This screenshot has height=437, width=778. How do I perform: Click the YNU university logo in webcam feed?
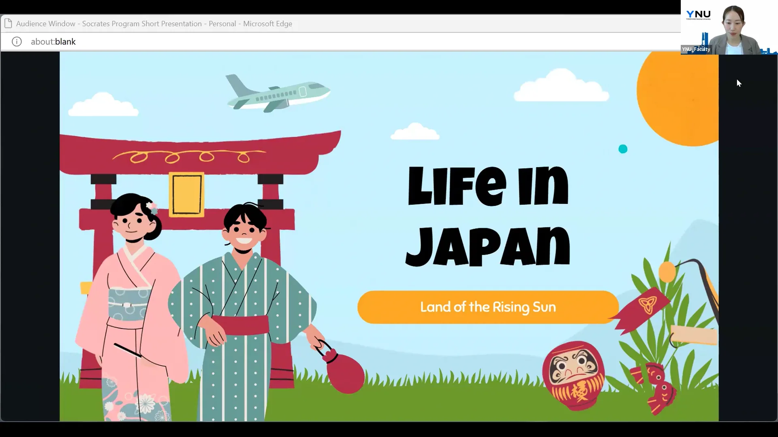(699, 15)
